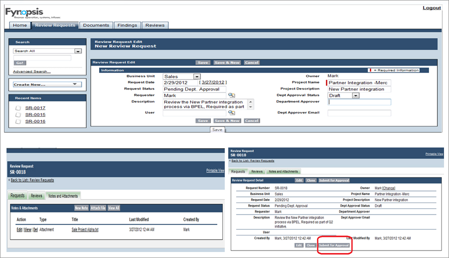Click top Save & New button
The width and height of the screenshot is (449, 258).
(x=227, y=62)
